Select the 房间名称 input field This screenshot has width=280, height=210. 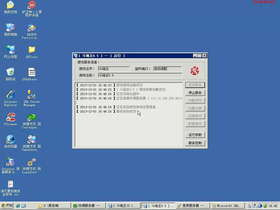(x=140, y=75)
